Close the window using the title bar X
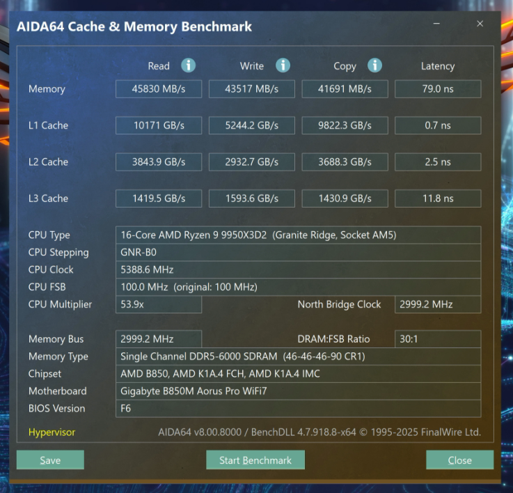513x493 pixels. [x=480, y=24]
